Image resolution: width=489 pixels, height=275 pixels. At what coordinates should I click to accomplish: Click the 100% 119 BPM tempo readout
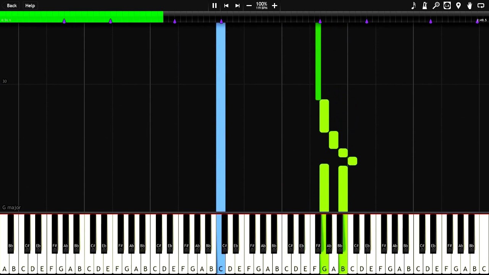click(262, 6)
